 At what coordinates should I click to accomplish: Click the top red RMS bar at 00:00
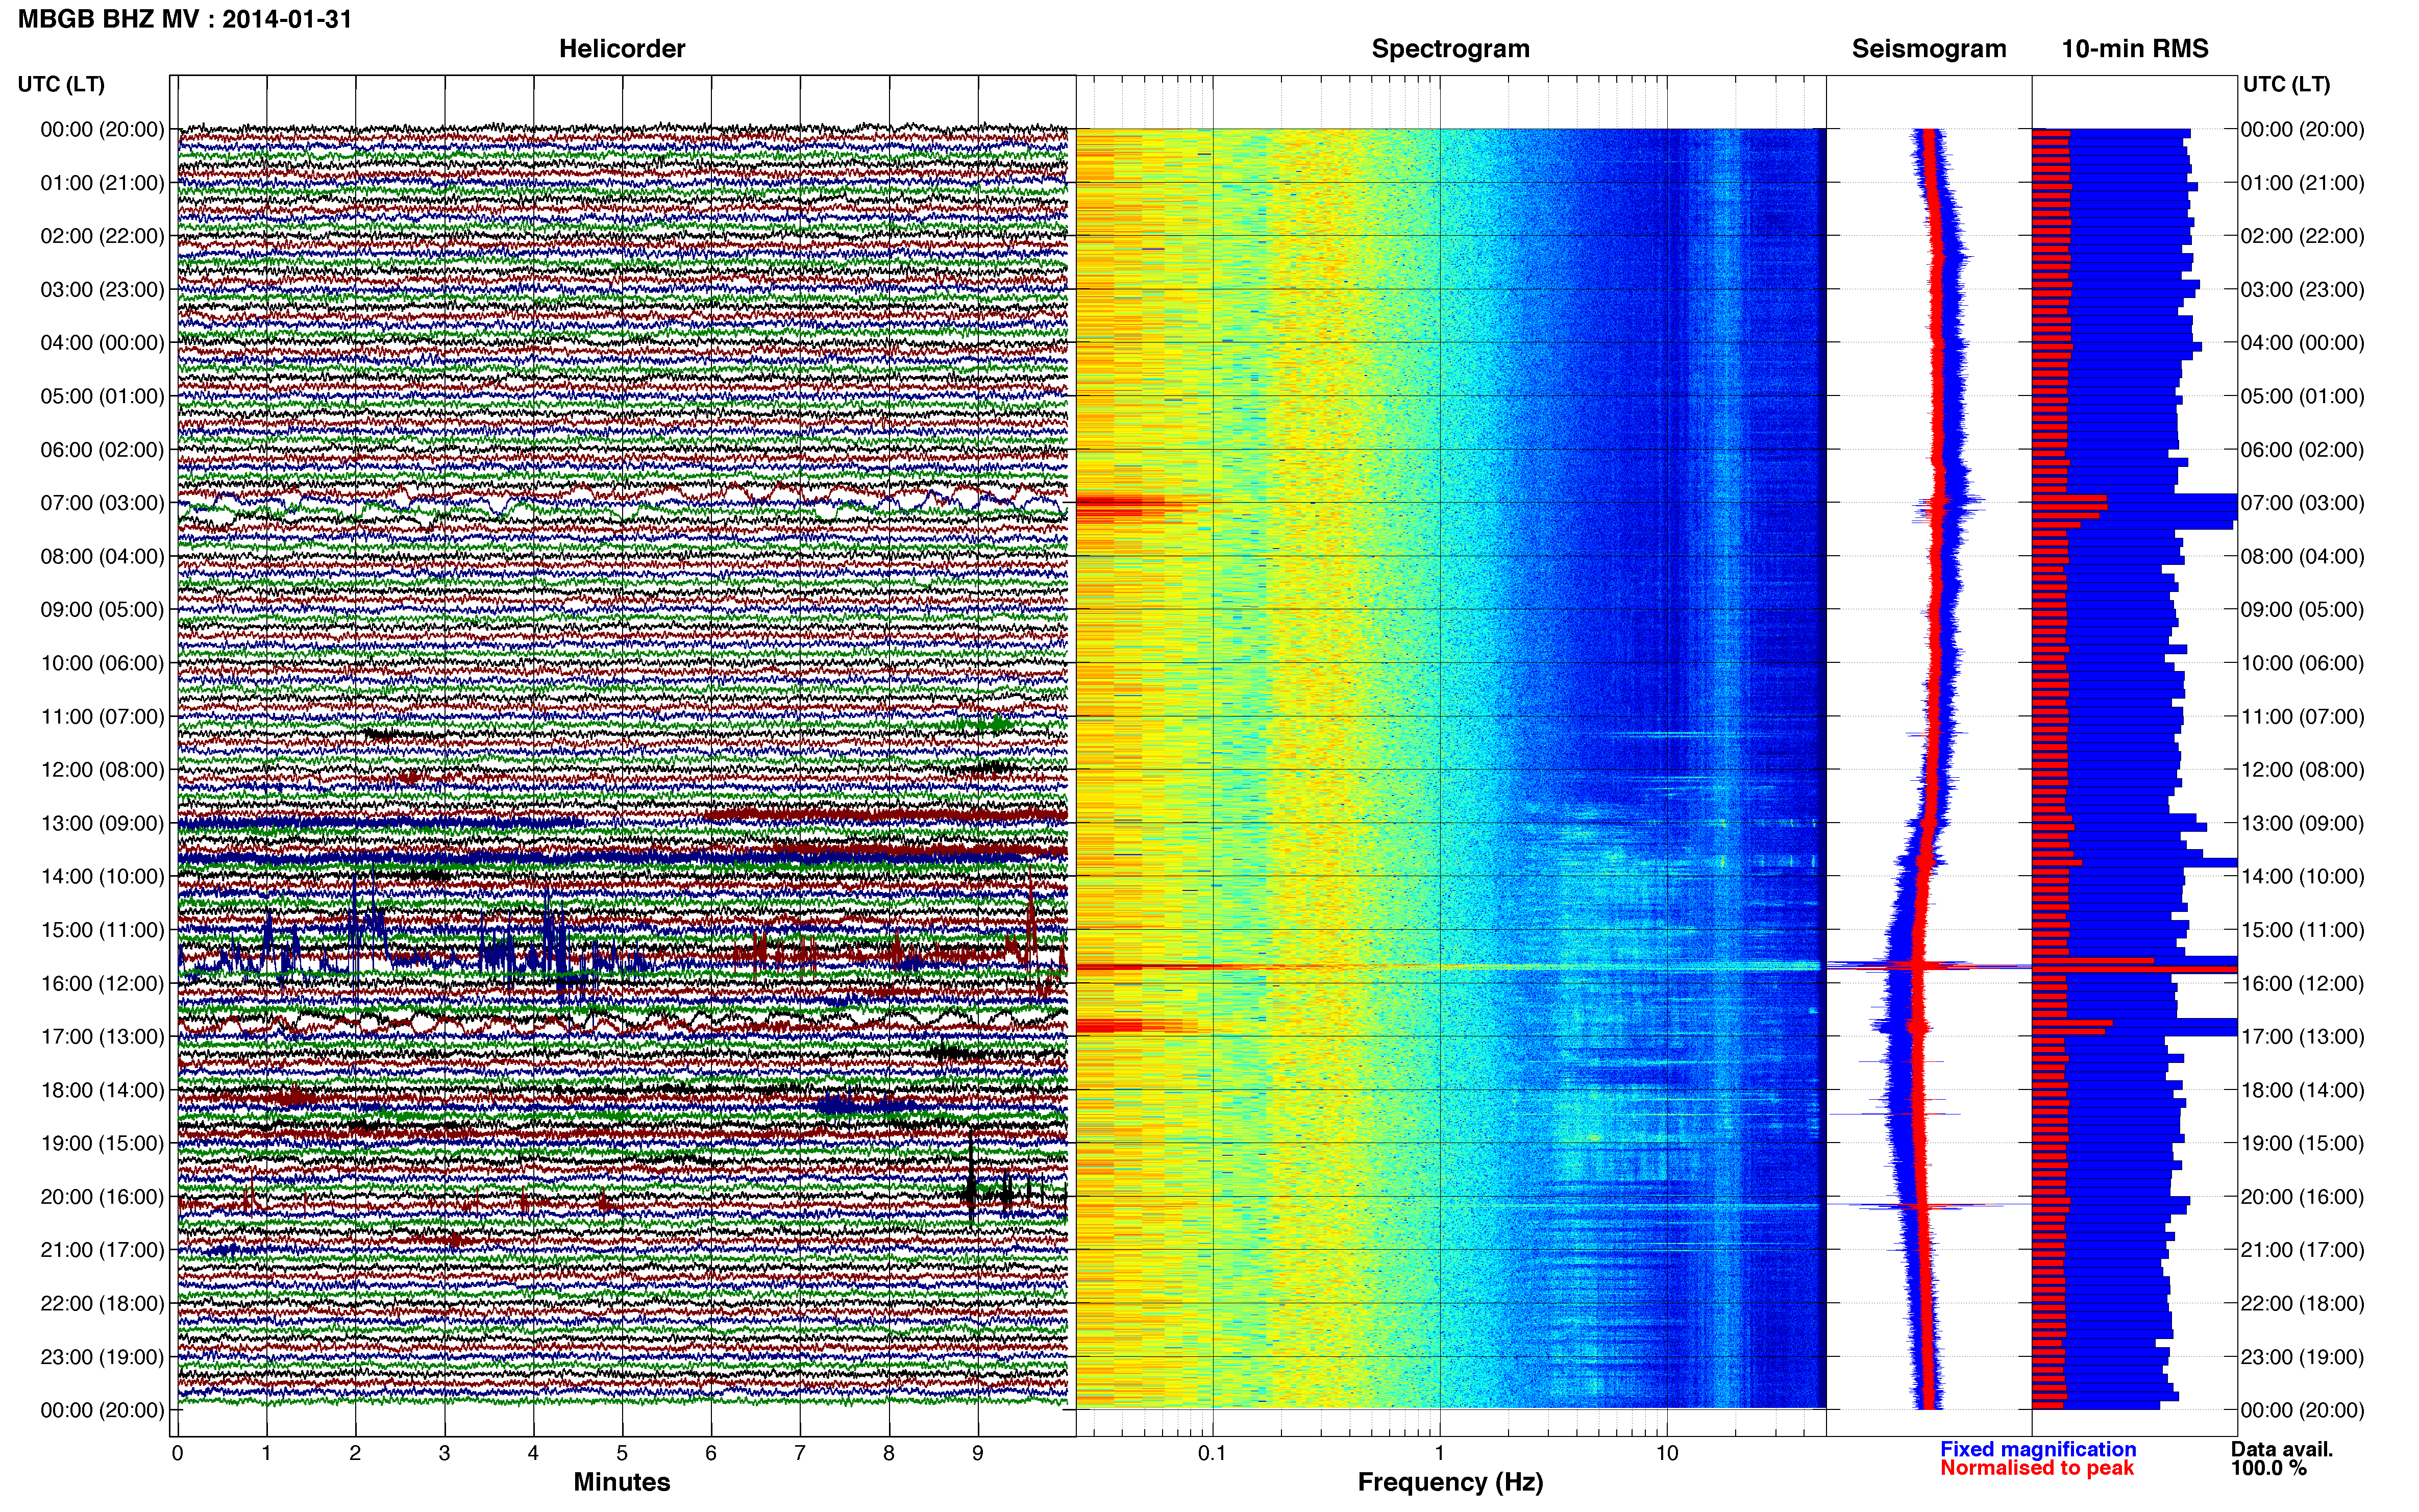pyautogui.click(x=2051, y=133)
